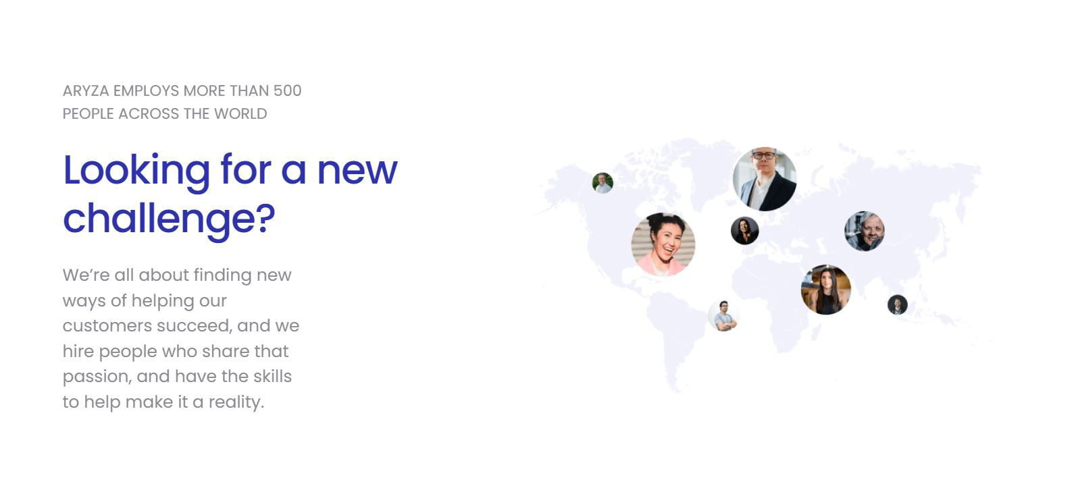This screenshot has width=1072, height=486.
Task: Click the small dark avatar of smiling woman
Action: pos(745,231)
